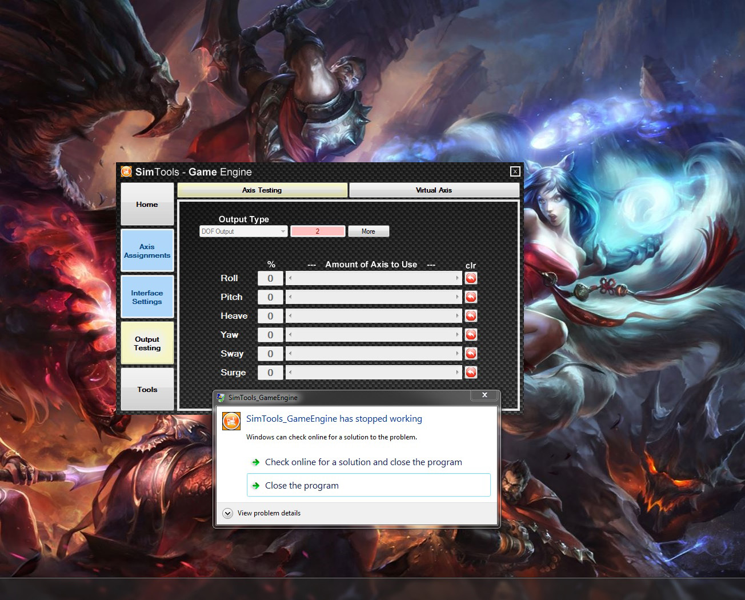Click the SimTools logo icon in title bar
745x600 pixels.
point(126,171)
